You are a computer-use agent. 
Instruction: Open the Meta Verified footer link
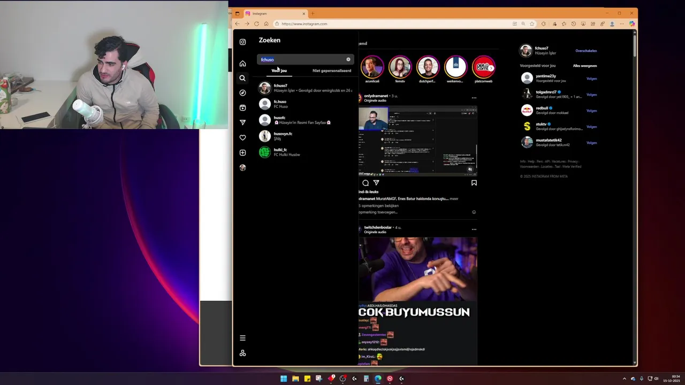(x=572, y=166)
